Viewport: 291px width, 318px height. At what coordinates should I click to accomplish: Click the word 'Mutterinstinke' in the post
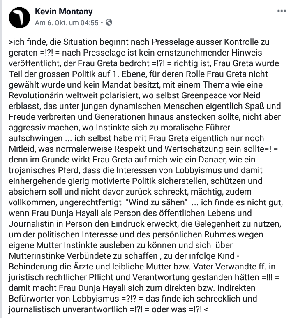[x=36, y=256]
